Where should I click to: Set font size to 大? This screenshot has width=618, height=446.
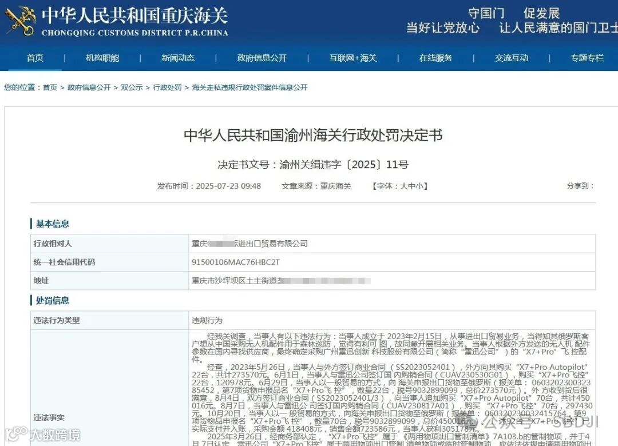coord(403,186)
